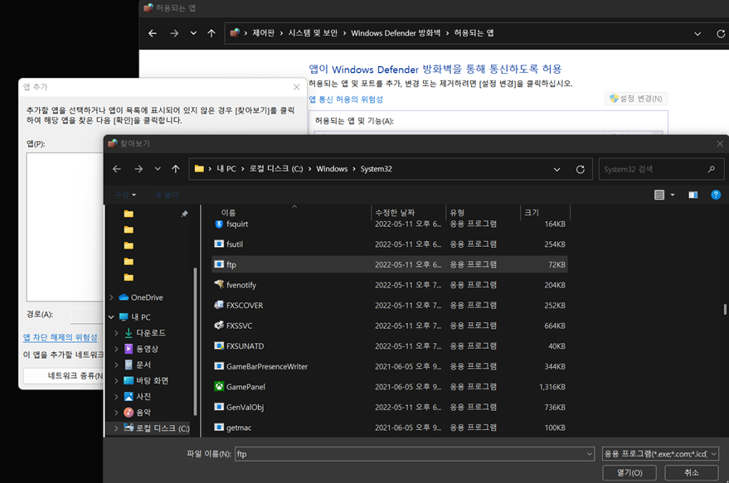Open the file name history dropdown
The height and width of the screenshot is (483, 729).
pyautogui.click(x=590, y=454)
